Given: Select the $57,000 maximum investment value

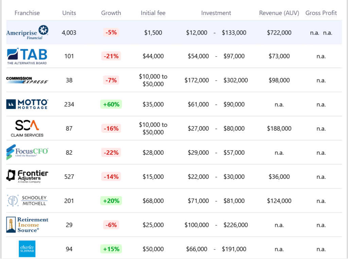Looking at the screenshot, I should point(234,152).
